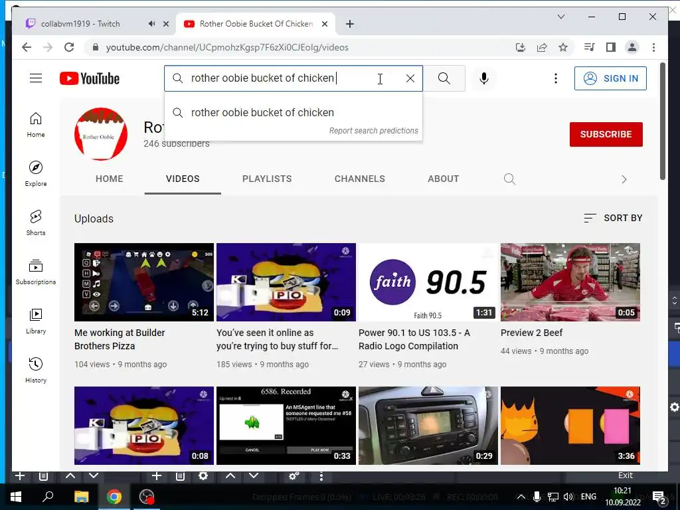Click Exit in the background OBS window
Image resolution: width=680 pixels, height=510 pixels.
tap(626, 475)
